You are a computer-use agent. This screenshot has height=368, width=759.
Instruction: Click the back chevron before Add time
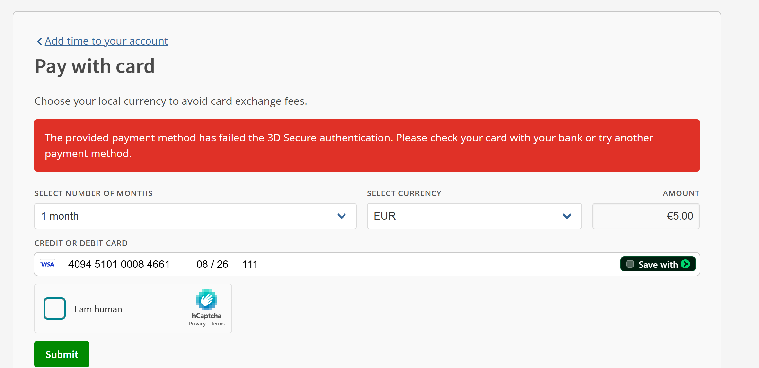pos(39,41)
